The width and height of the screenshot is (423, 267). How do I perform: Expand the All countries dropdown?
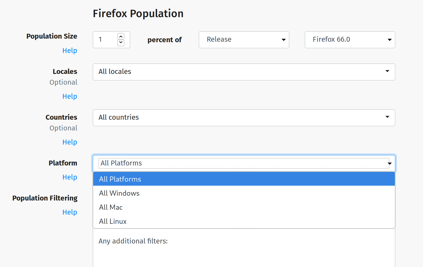point(244,118)
